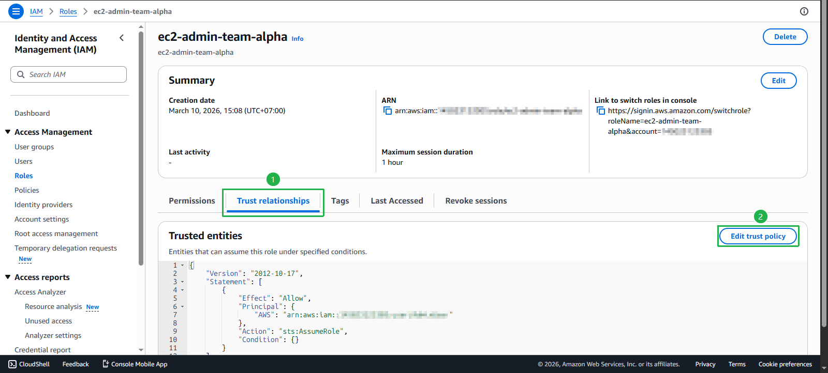Go to Users in the sidebar
Viewport: 828px width, 373px height.
point(23,161)
